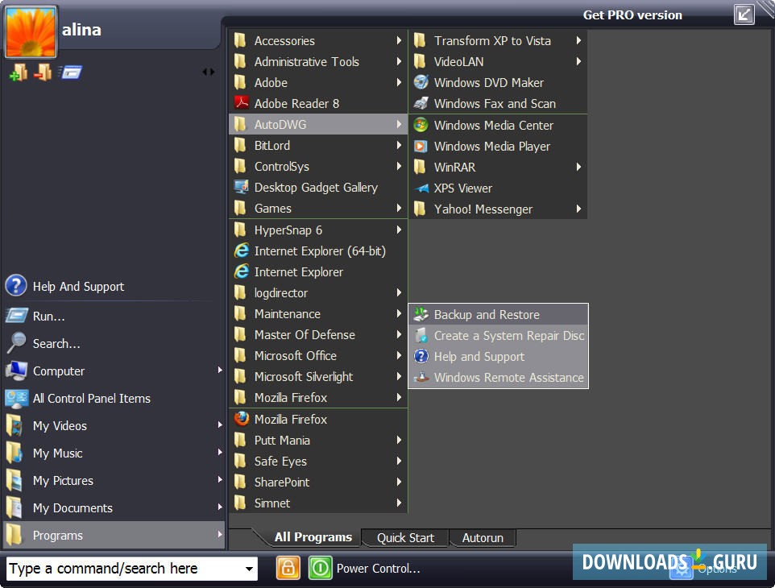Open the Maintenance menu entry
This screenshot has height=588, width=775.
tap(318, 314)
